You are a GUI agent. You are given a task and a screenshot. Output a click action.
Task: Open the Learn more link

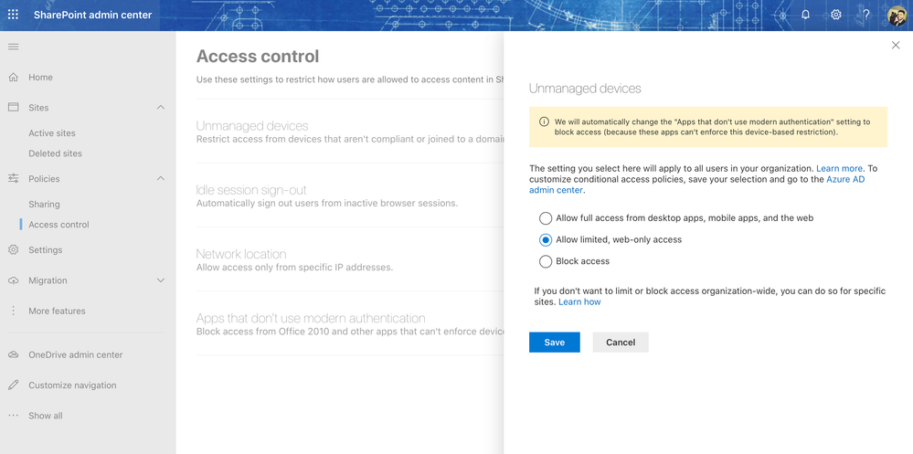click(x=840, y=168)
